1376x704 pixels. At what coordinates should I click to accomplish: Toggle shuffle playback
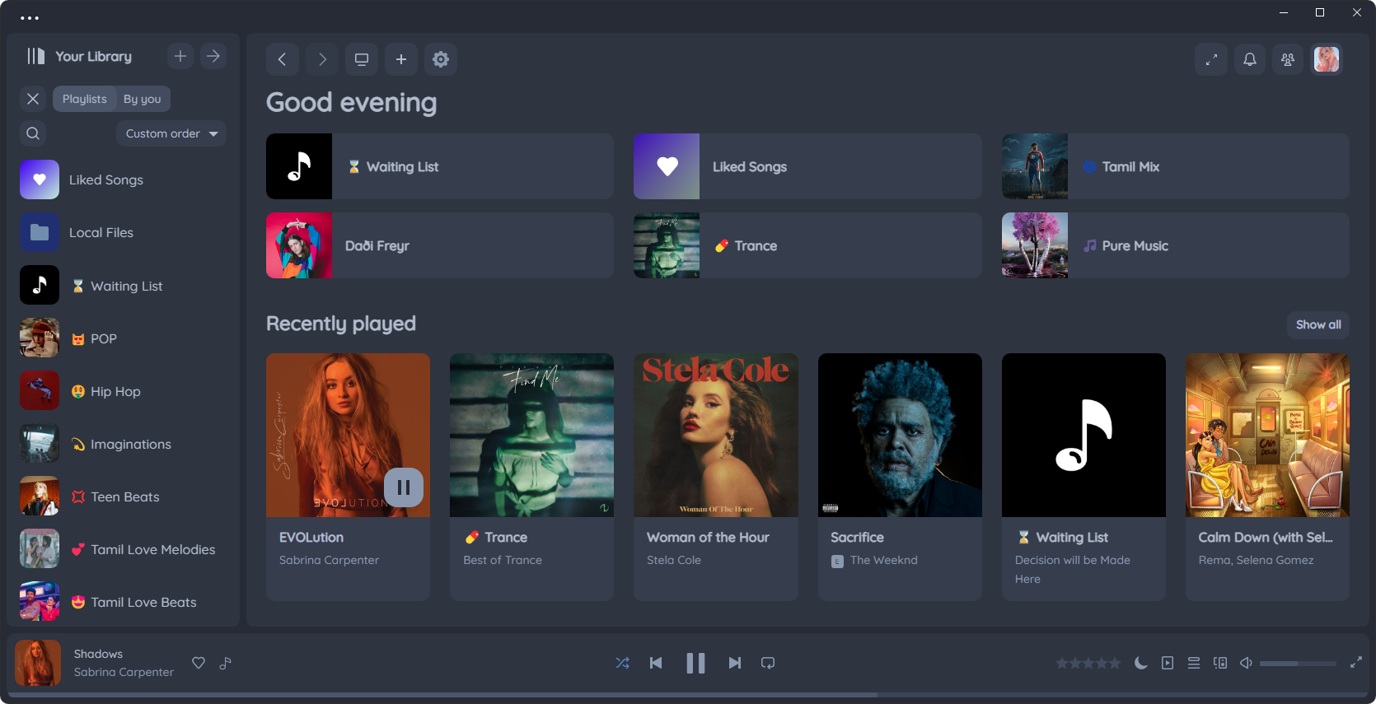point(623,663)
